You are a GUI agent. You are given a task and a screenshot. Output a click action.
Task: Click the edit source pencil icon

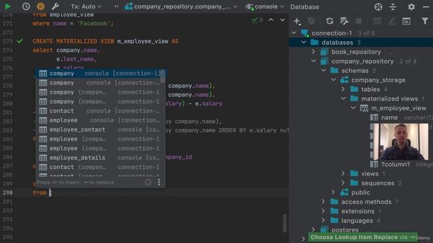(392, 21)
